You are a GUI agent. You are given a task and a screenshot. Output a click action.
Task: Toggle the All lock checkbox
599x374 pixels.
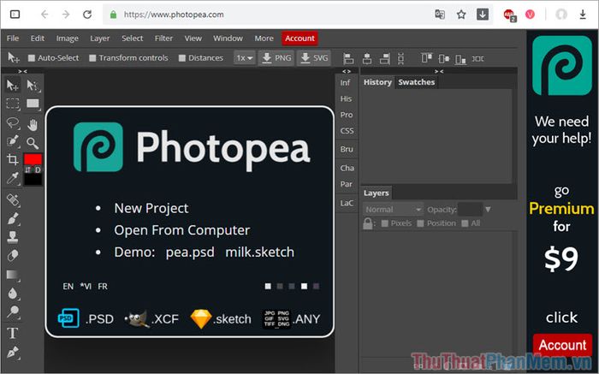click(465, 223)
